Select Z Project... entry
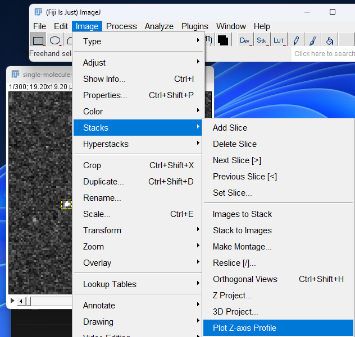Screen dimensions: 355x337 278,295
